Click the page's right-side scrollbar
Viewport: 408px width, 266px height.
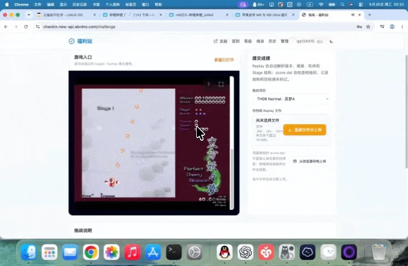pyautogui.click(x=406, y=111)
